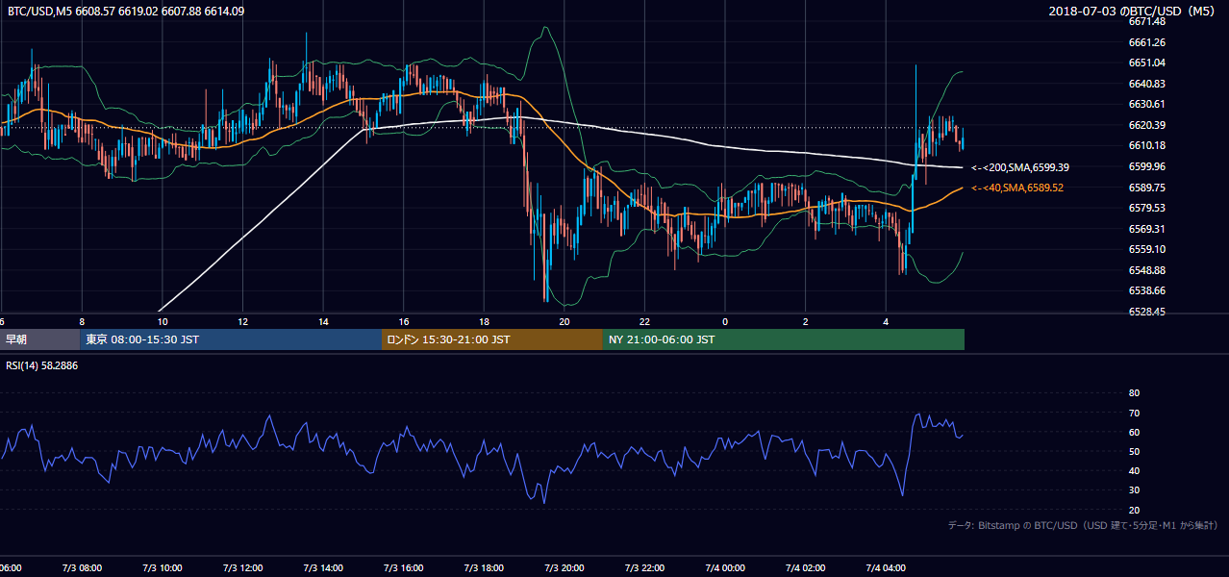Screen dimensions: 1229x577
Task: Click the 7/3 08:00 time label
Action: coord(82,568)
